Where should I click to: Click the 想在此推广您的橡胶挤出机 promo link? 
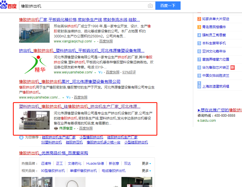point(220,110)
